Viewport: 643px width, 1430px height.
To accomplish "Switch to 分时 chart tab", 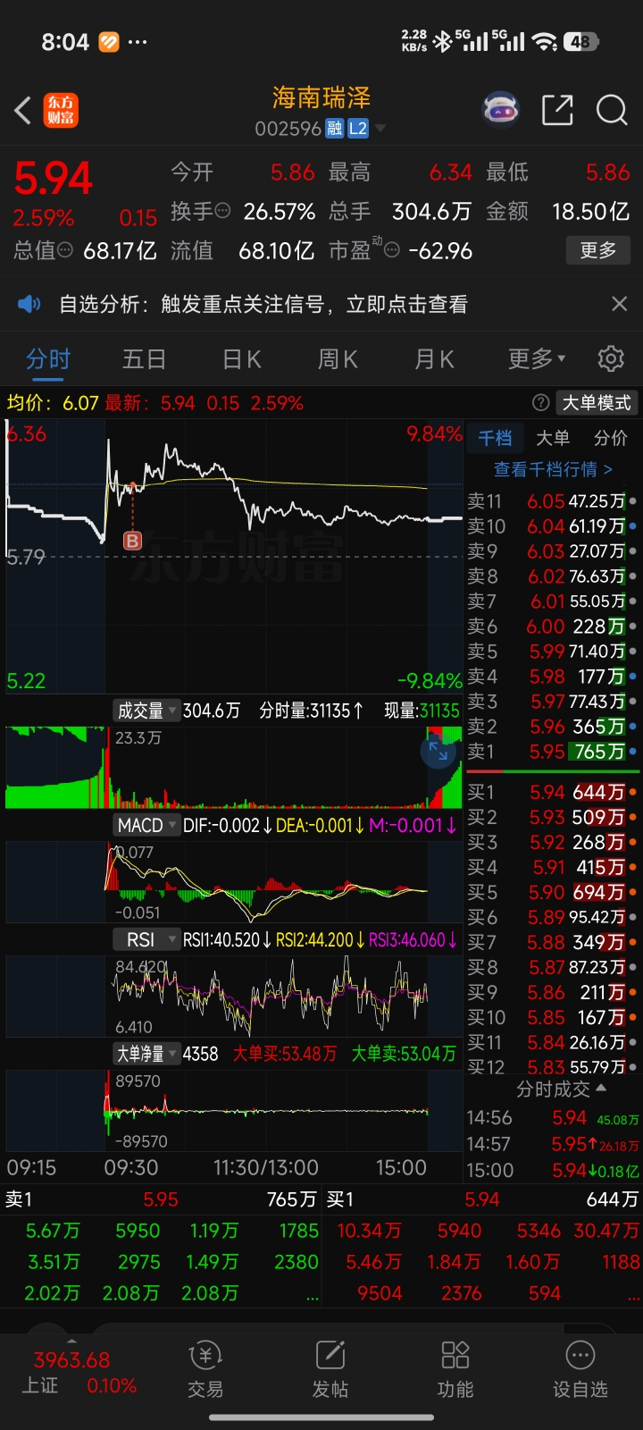I will tap(48, 358).
